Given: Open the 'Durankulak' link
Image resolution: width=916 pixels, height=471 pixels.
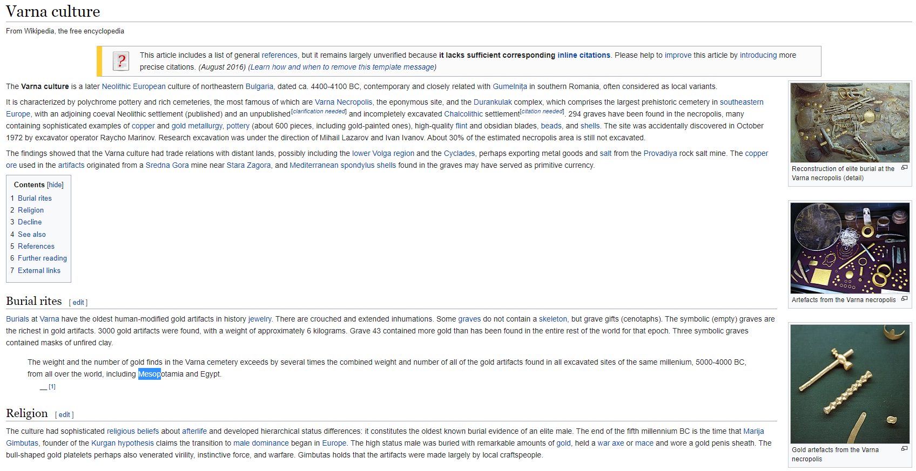Looking at the screenshot, I should [x=493, y=102].
